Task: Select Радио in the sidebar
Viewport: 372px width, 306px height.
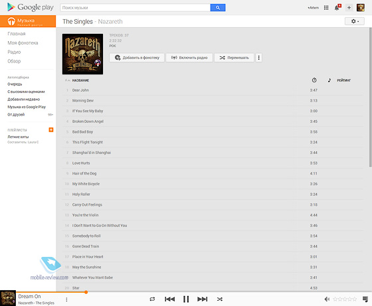Action: coord(14,52)
